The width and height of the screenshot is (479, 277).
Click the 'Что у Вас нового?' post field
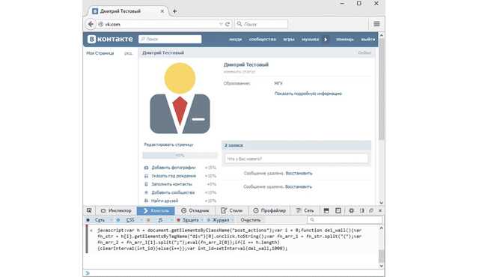click(x=296, y=159)
